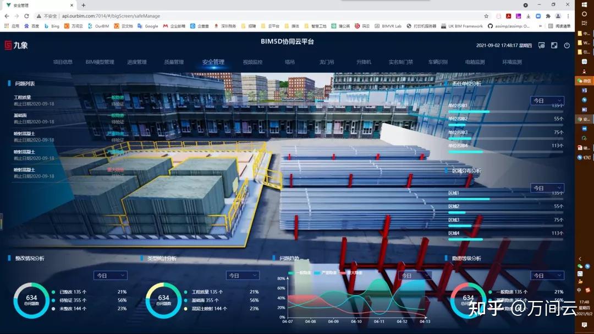Open the OurBIM bookmark
Screen dimensions: 594x334
click(98, 26)
